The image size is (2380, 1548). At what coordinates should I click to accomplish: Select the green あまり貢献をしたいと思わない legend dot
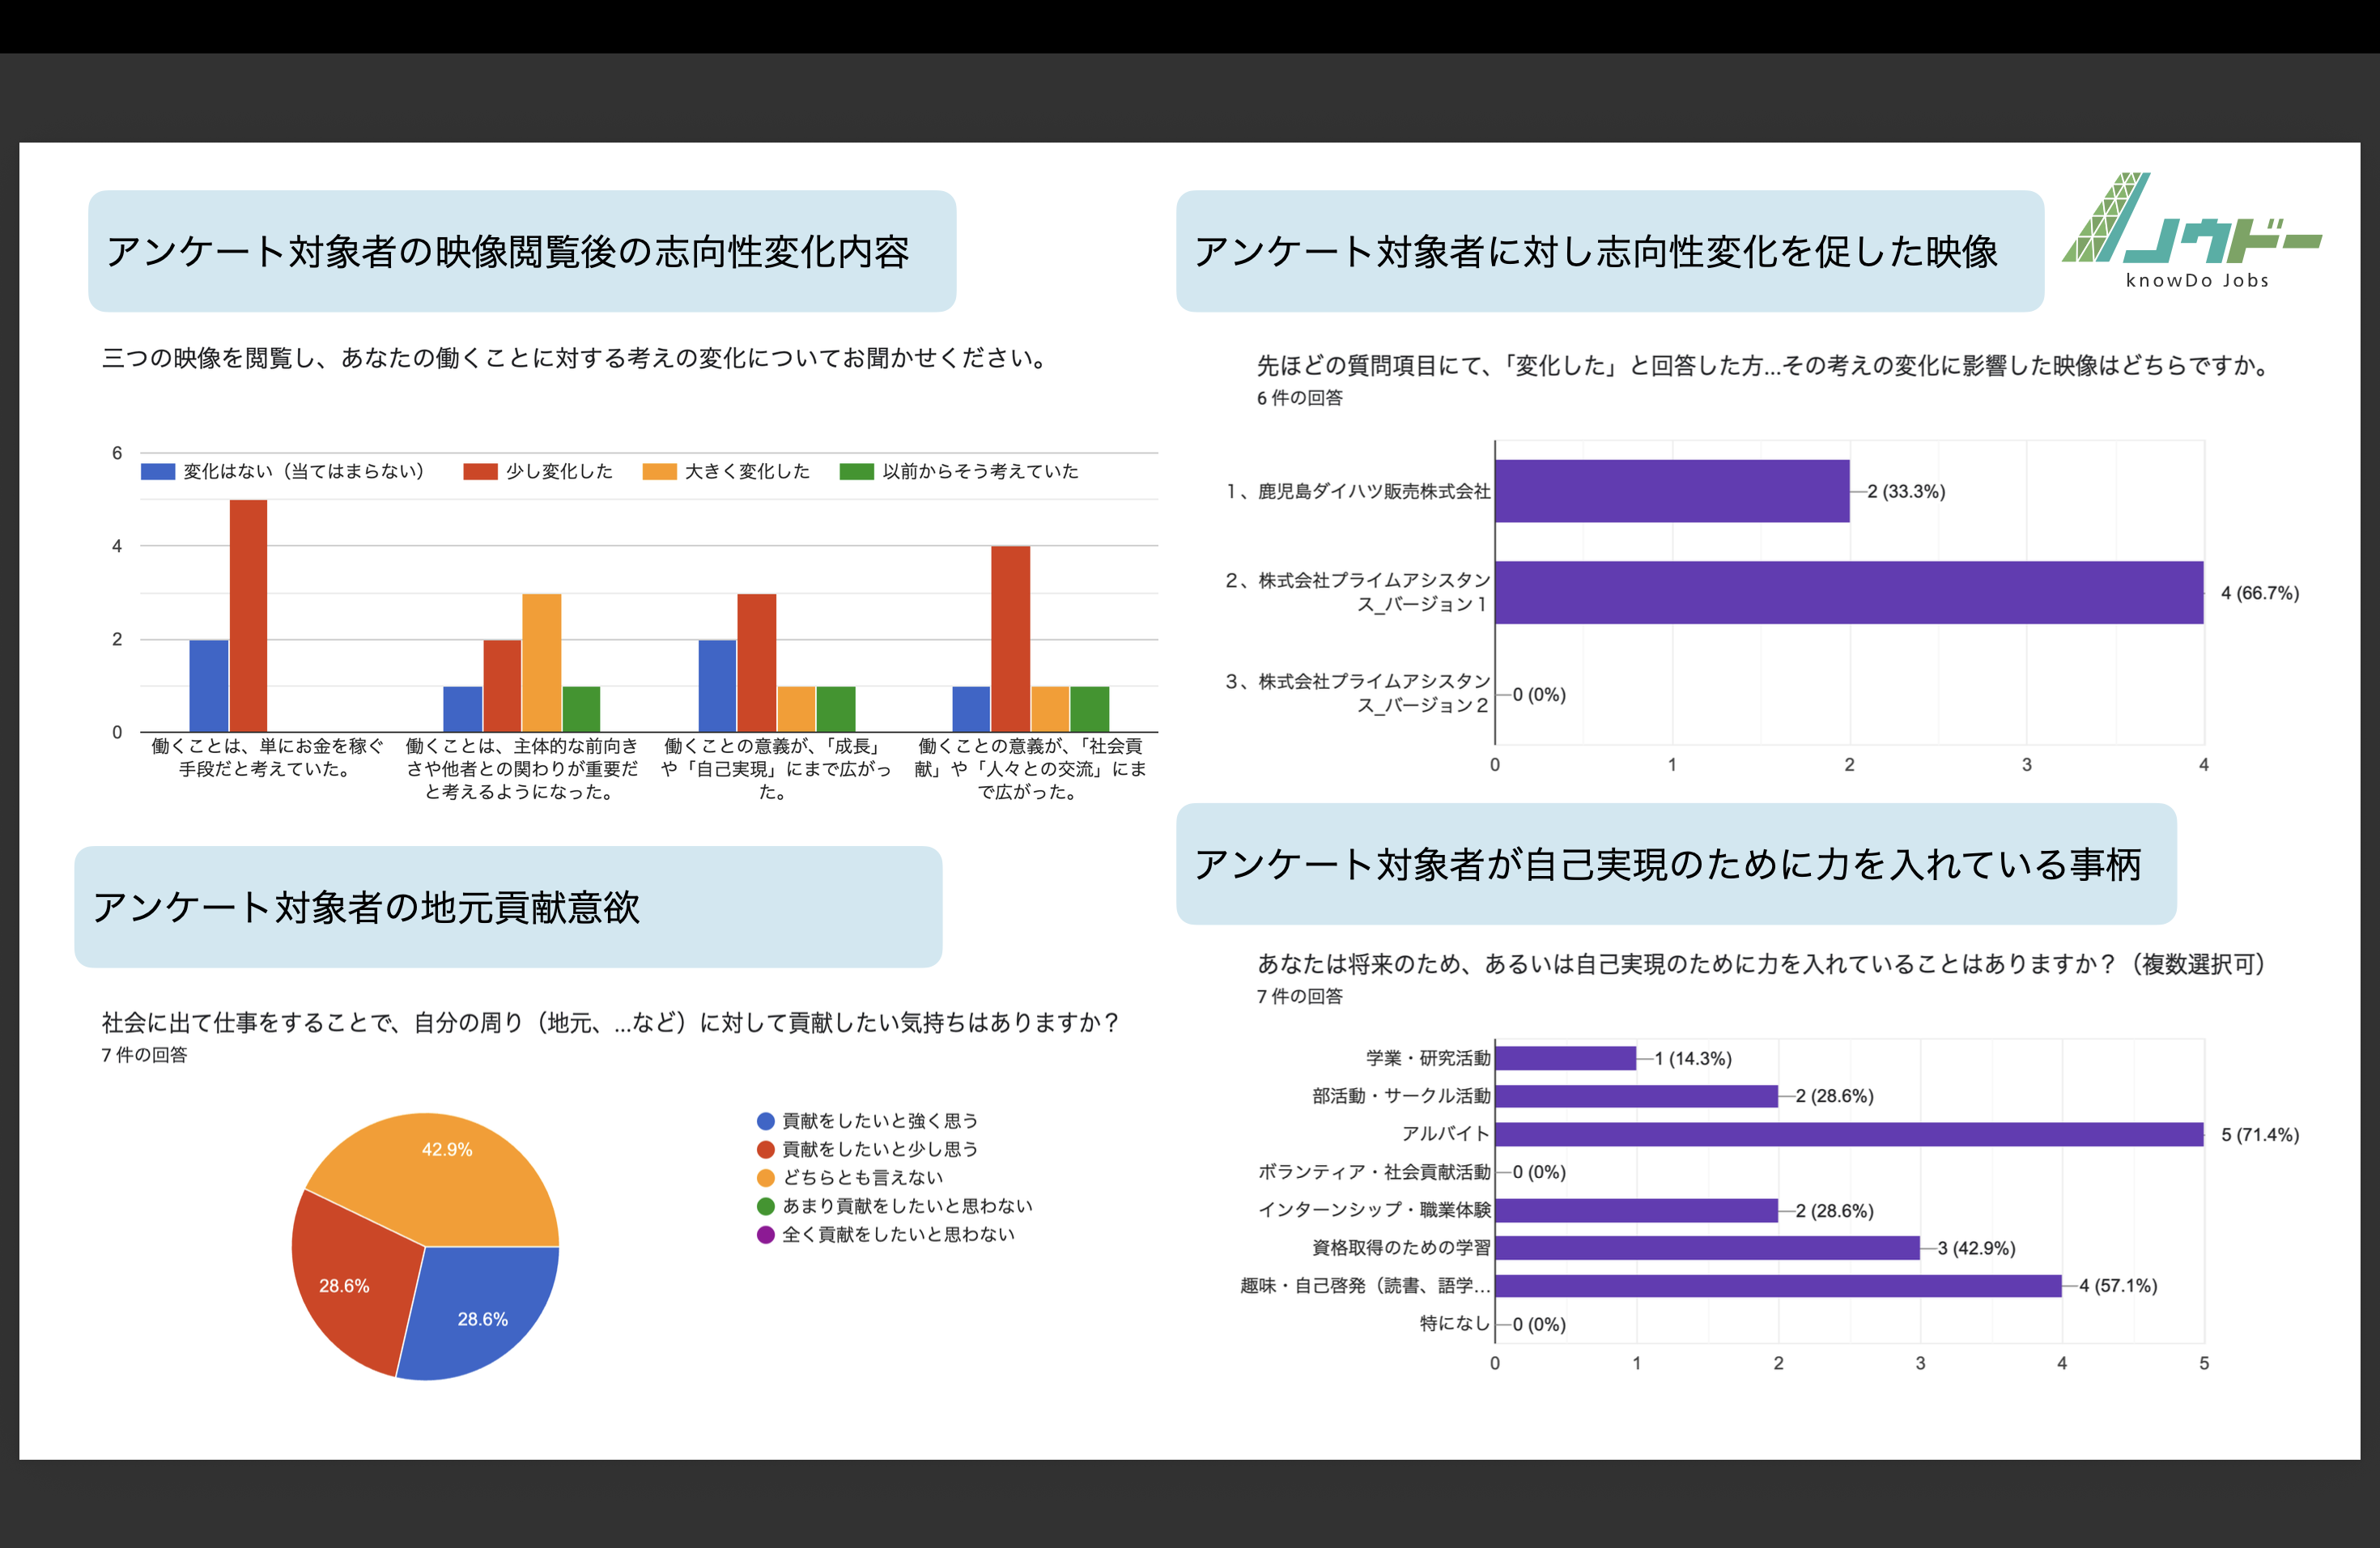(766, 1206)
